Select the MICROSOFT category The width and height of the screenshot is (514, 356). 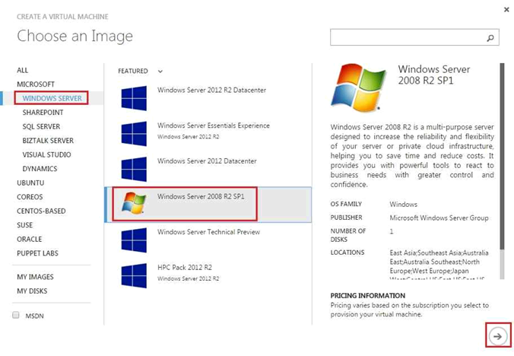(36, 84)
